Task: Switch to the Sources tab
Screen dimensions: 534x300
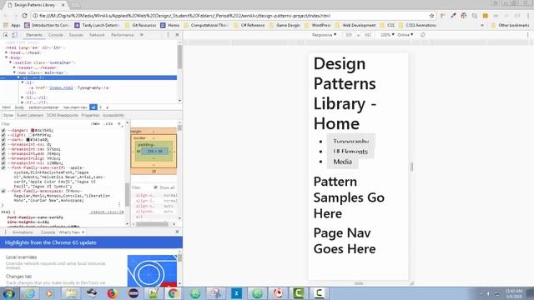Action: click(76, 35)
